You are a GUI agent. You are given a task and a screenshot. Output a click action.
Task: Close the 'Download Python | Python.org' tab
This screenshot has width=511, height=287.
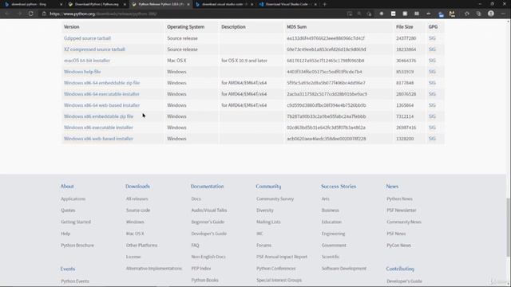pyautogui.click(x=125, y=5)
